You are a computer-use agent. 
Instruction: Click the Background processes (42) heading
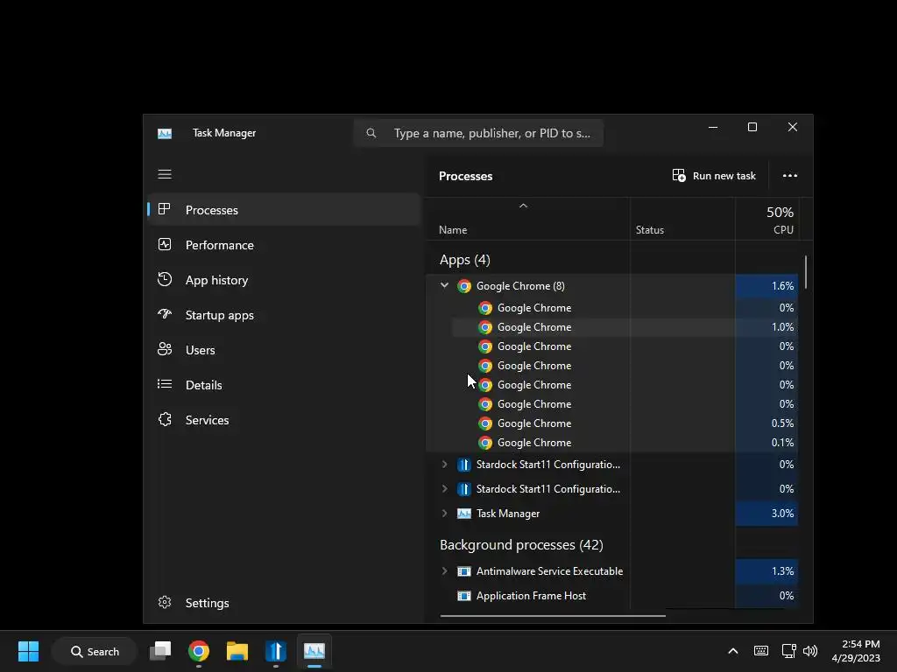521,545
